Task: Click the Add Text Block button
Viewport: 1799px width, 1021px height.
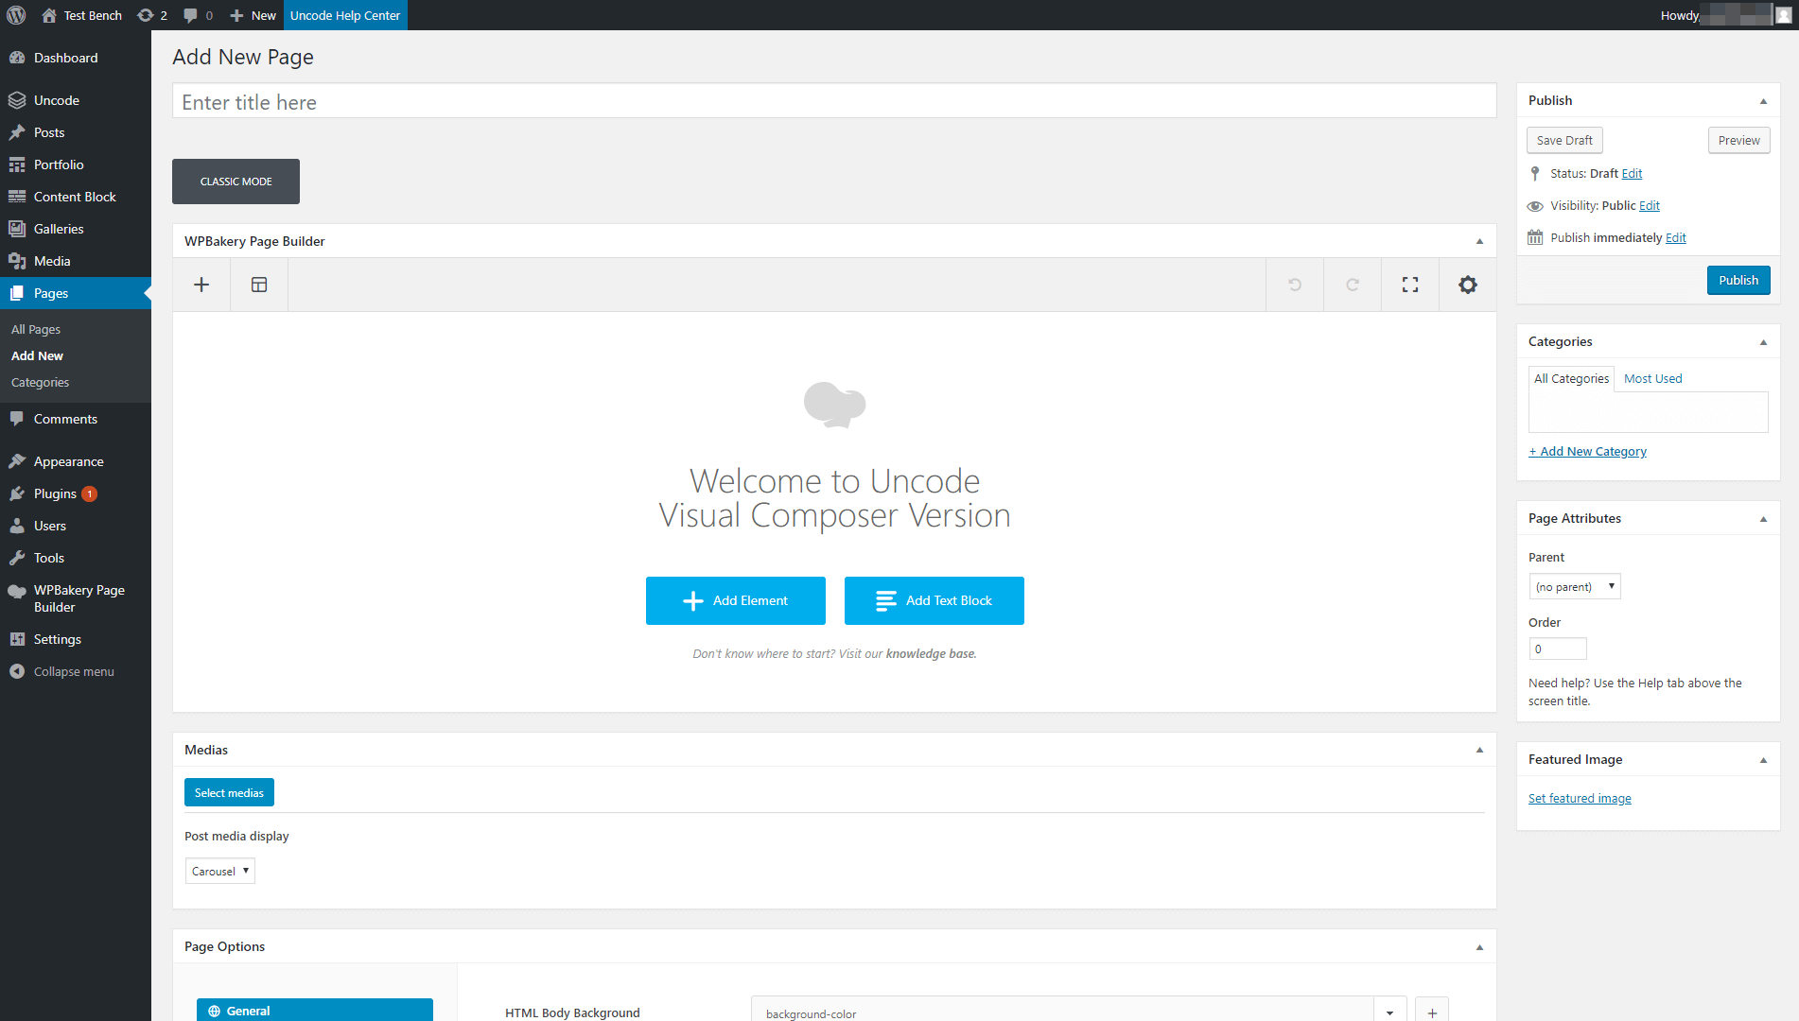Action: click(x=934, y=600)
